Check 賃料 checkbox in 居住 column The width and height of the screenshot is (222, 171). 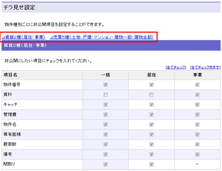pos(151,95)
